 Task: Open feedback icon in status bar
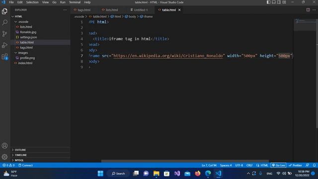tap(308, 165)
